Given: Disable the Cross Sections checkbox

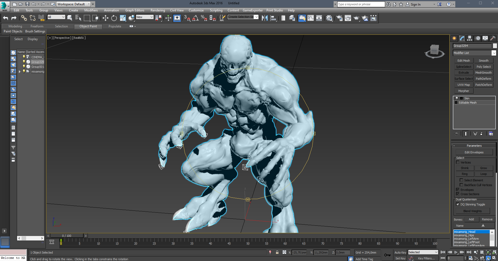Looking at the screenshot, I should 458,194.
